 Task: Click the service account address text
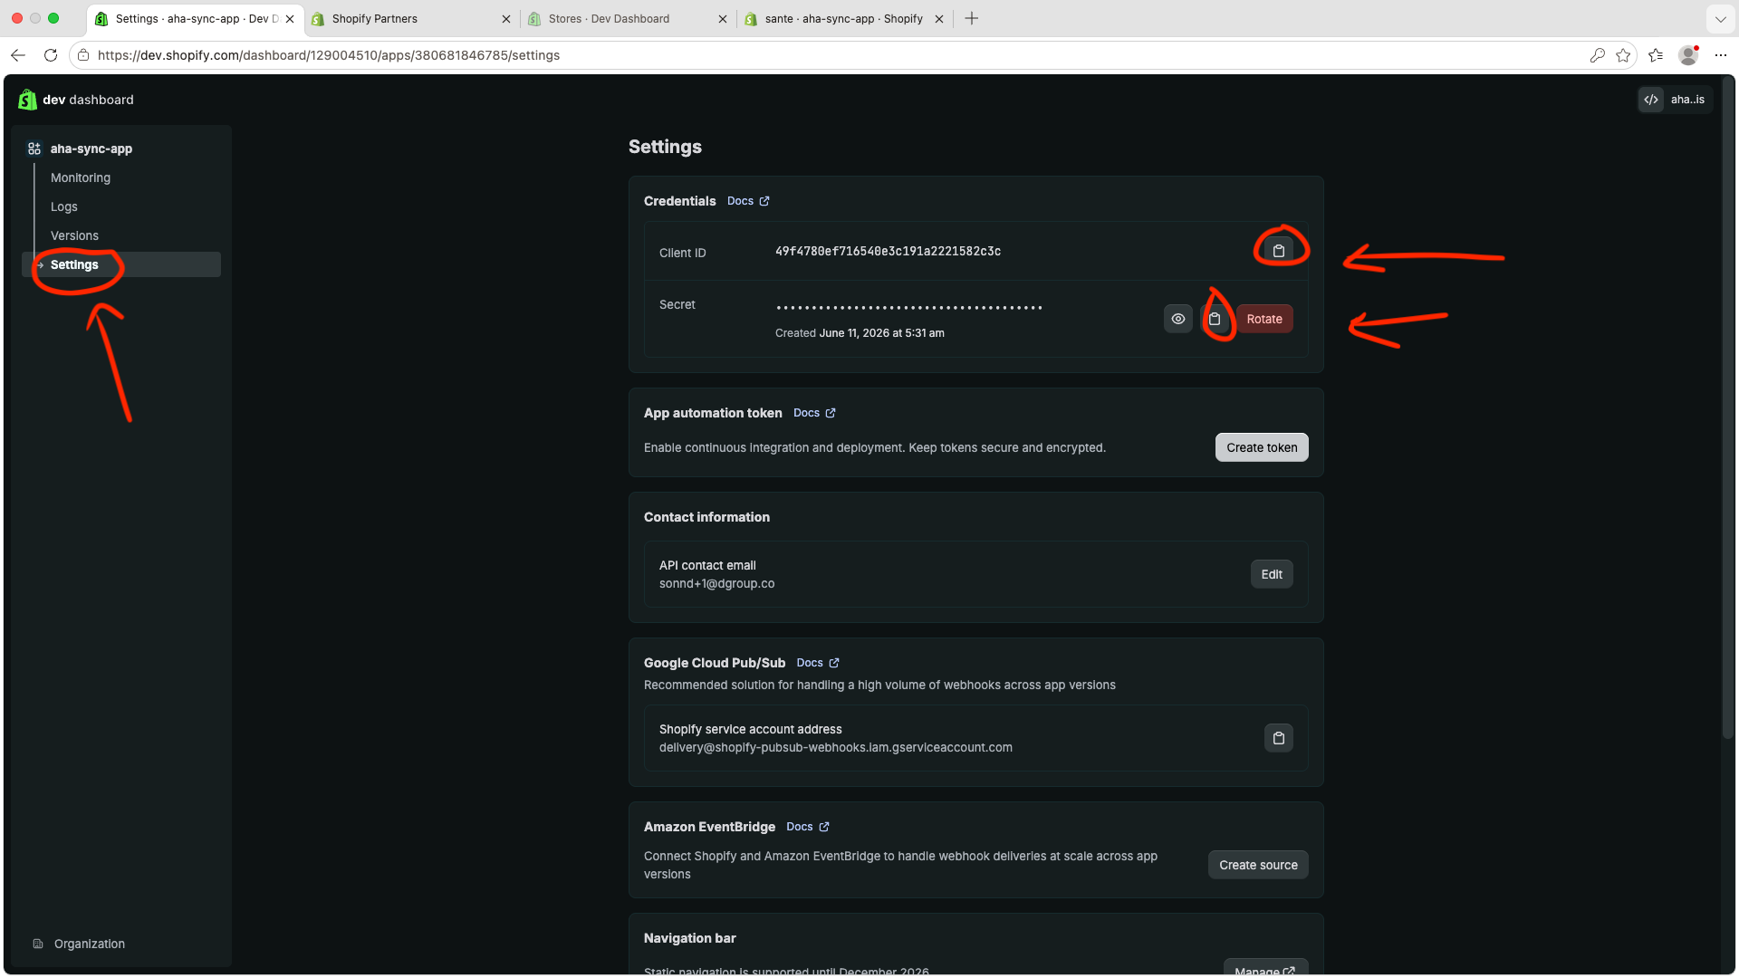click(835, 748)
